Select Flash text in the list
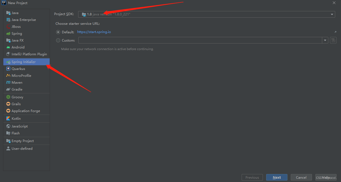341x182 pixels. click(15, 133)
